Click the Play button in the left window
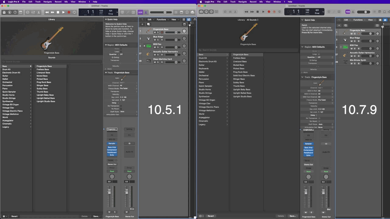The width and height of the screenshot is (390, 219). [63, 12]
